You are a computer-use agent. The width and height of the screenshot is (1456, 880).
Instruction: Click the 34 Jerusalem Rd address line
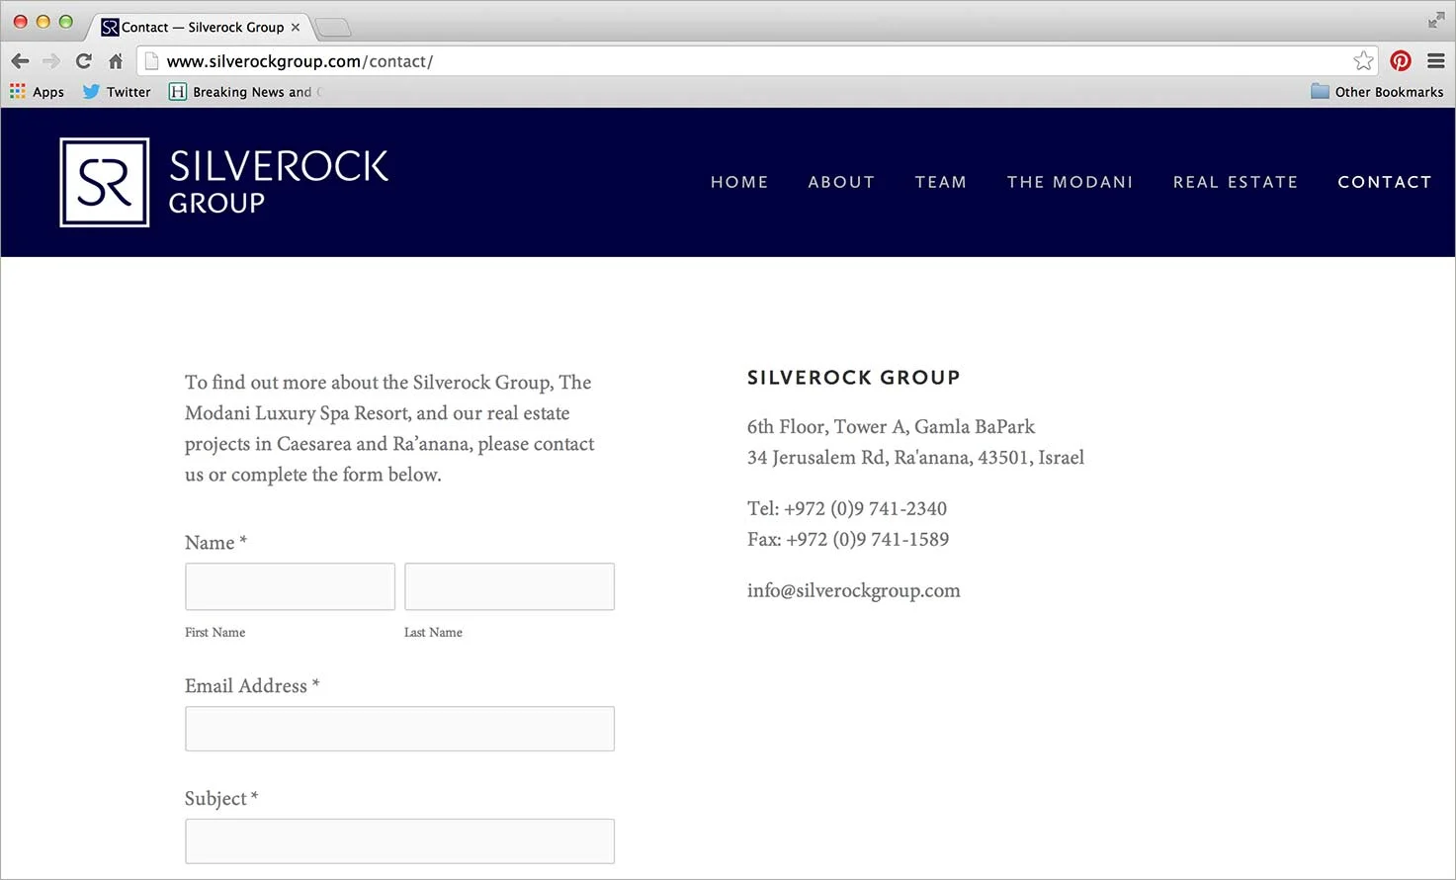916,457
